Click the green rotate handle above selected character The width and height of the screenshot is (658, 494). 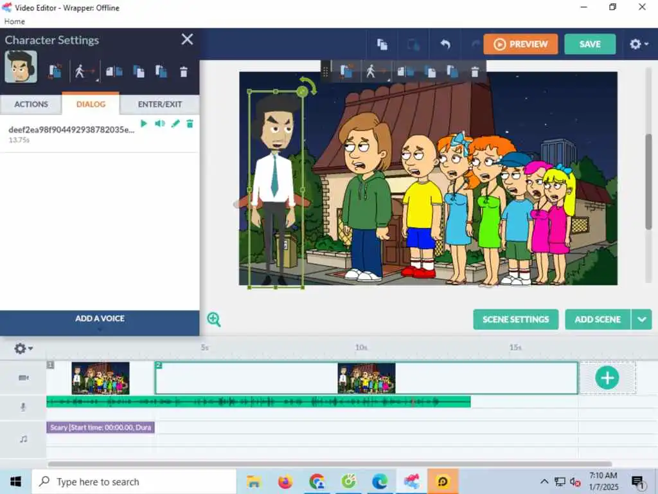(x=308, y=86)
